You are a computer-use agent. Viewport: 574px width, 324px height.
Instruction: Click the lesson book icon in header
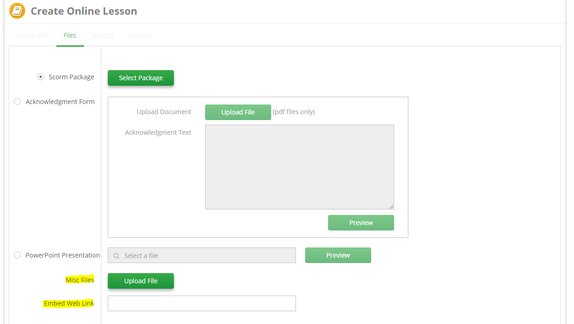click(17, 11)
